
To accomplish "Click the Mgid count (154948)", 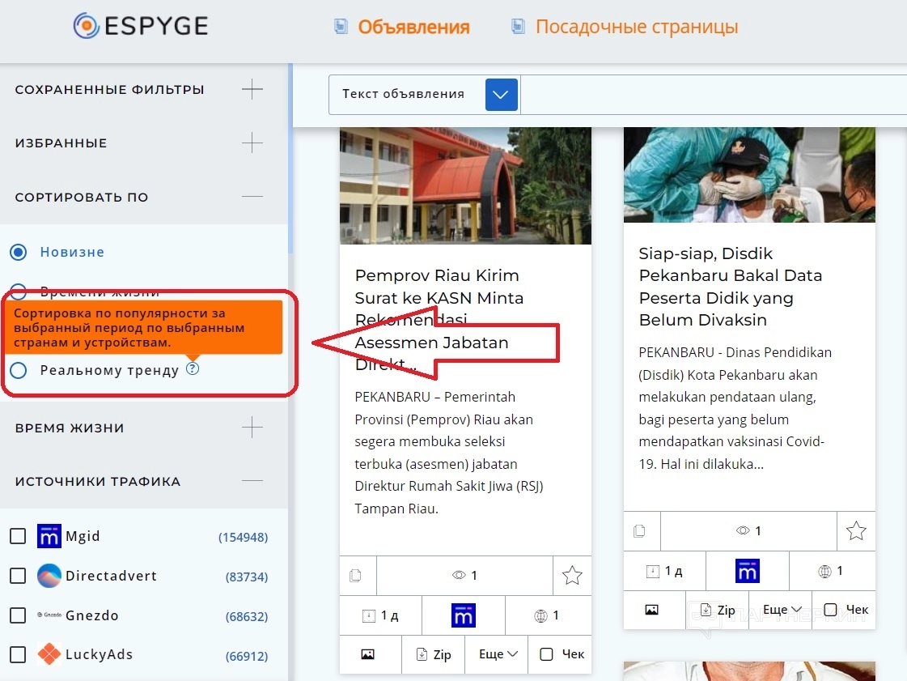I will pyautogui.click(x=243, y=538).
